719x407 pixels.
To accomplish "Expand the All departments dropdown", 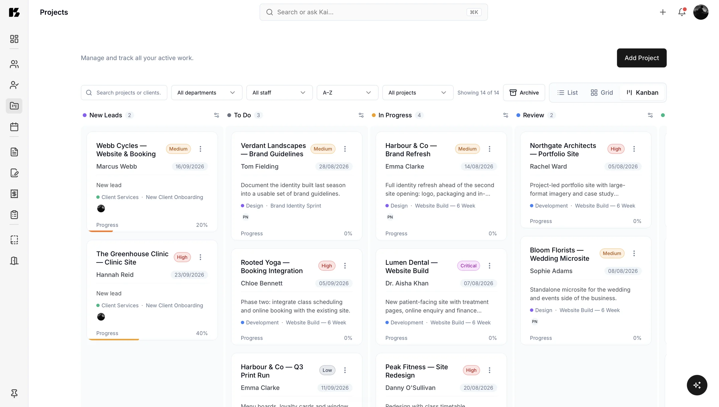I will pyautogui.click(x=207, y=93).
